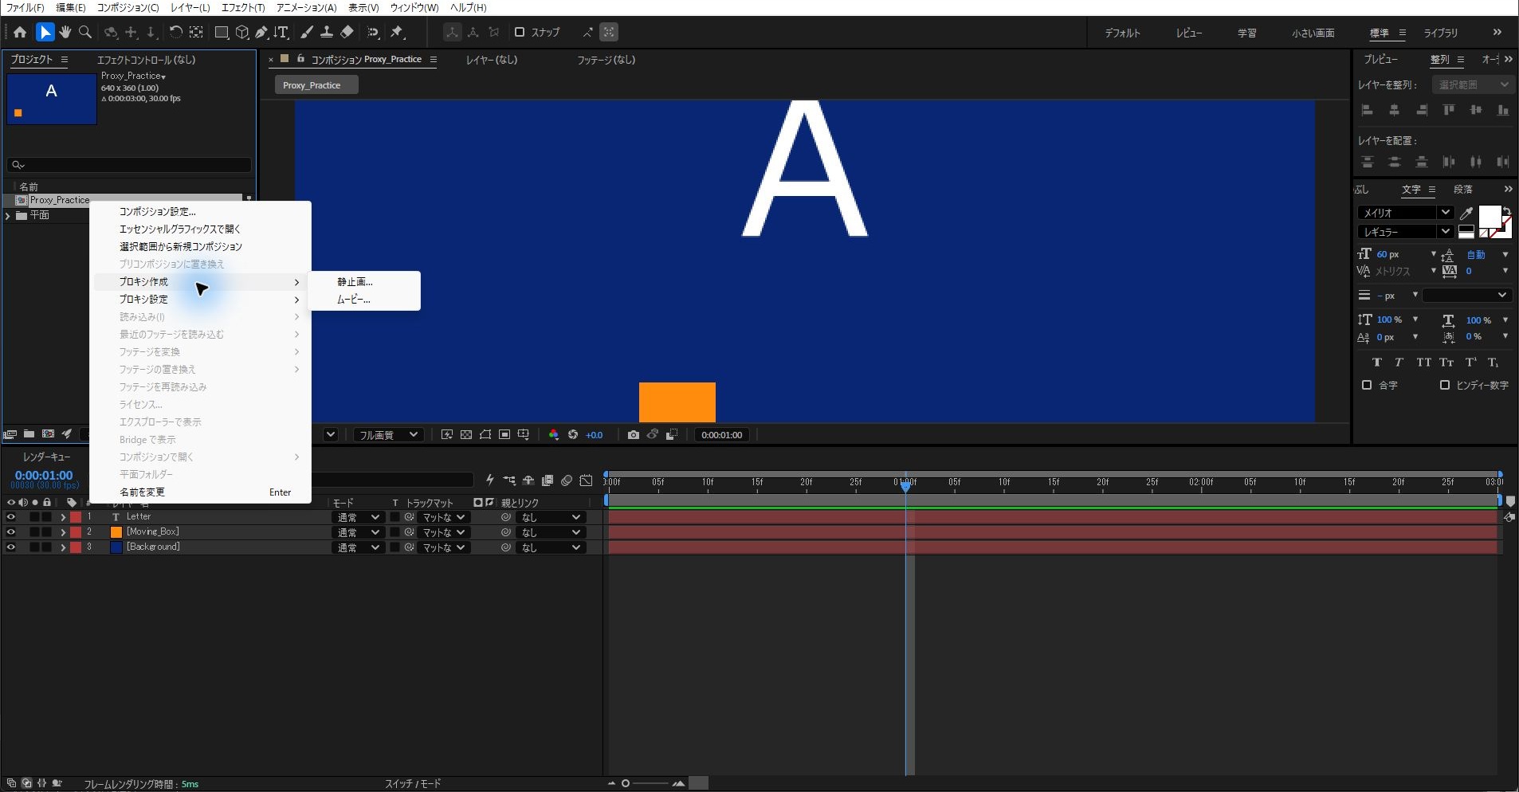Viewport: 1519px width, 792px height.
Task: Select the Zoom magnifier tool
Action: (x=85, y=32)
